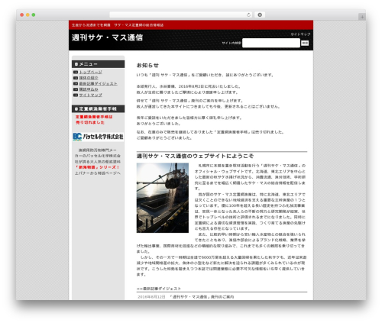Click the green macOS fullscreen button
The height and width of the screenshot is (323, 382).
(34, 15)
